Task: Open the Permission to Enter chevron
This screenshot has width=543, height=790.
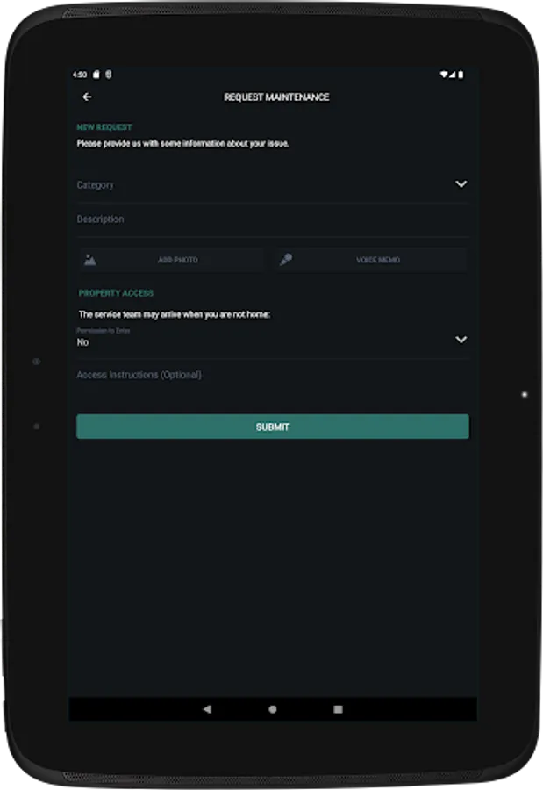Action: [461, 340]
